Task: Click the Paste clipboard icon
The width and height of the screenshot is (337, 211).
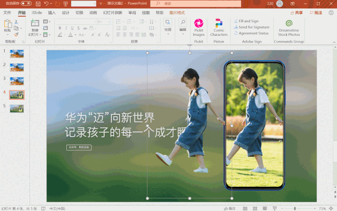Action: (x=7, y=24)
